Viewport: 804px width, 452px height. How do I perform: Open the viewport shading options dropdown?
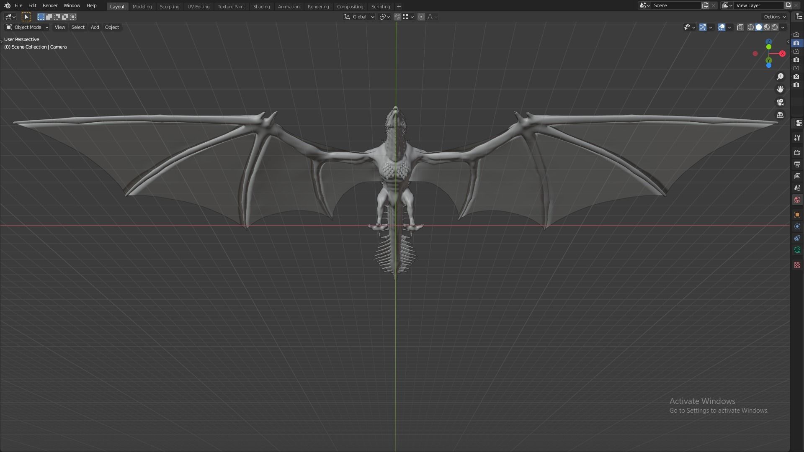pos(783,27)
